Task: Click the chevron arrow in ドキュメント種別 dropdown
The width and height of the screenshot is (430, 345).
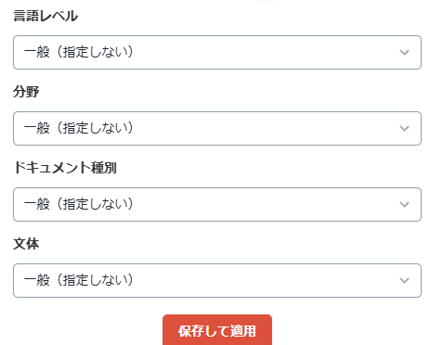Action: (x=404, y=204)
